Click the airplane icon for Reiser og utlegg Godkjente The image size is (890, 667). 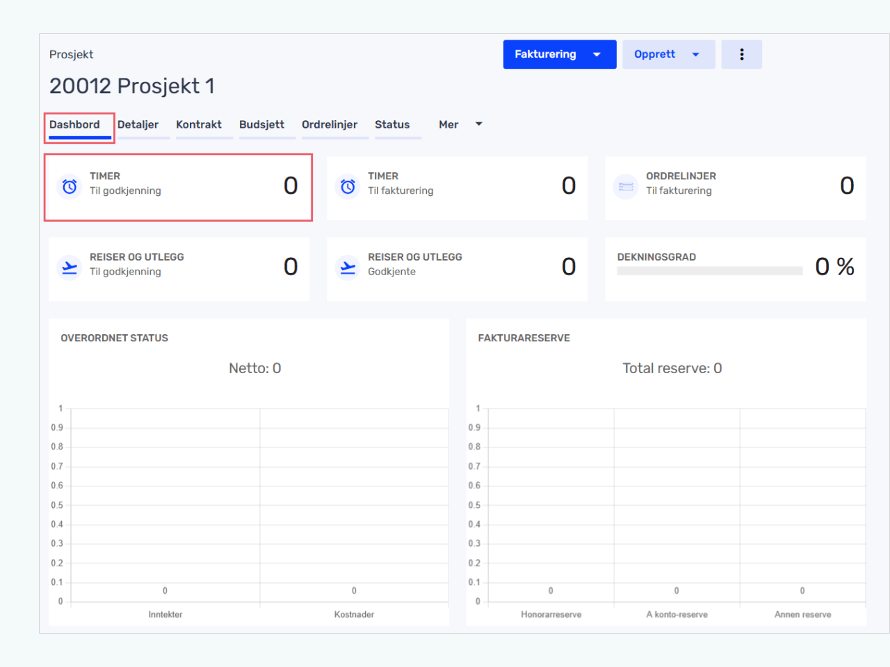[348, 267]
